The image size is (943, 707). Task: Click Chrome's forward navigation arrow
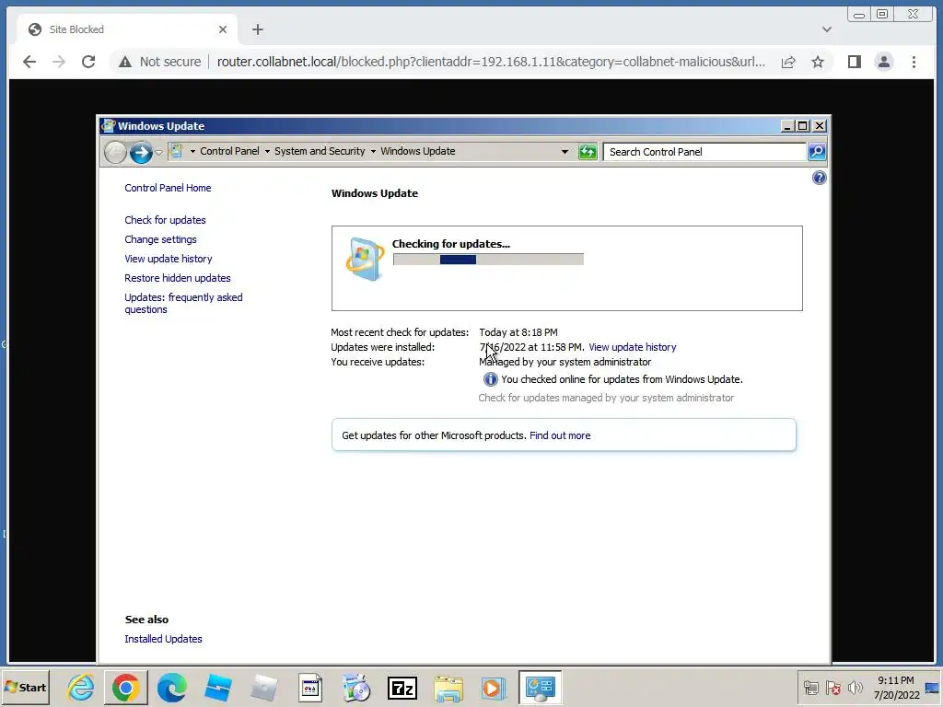59,62
